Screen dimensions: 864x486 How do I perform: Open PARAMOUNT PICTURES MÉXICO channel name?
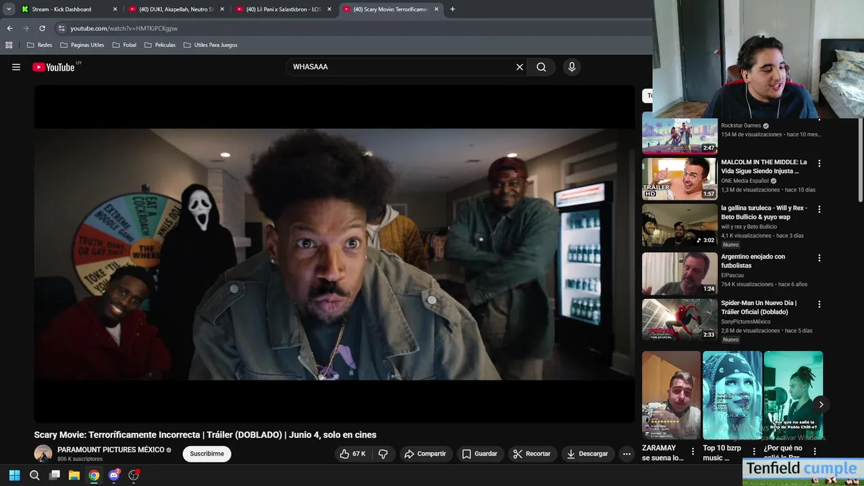111,450
